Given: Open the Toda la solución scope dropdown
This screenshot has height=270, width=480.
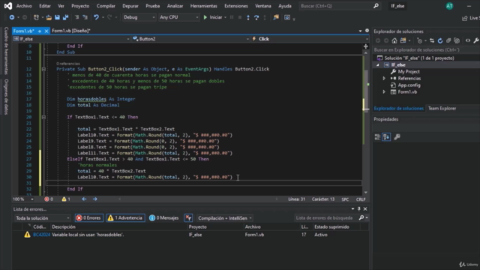Looking at the screenshot, I should pyautogui.click(x=42, y=218).
